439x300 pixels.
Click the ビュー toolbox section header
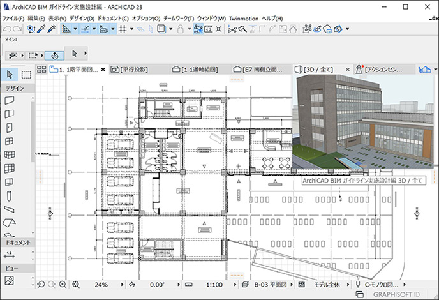[17, 268]
